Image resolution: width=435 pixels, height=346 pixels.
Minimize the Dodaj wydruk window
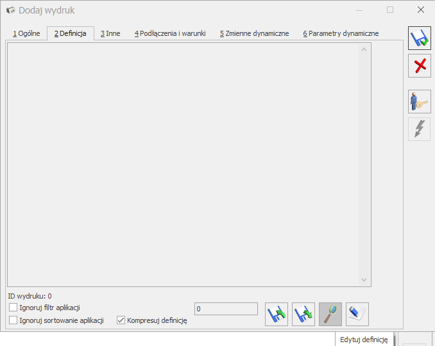(359, 10)
